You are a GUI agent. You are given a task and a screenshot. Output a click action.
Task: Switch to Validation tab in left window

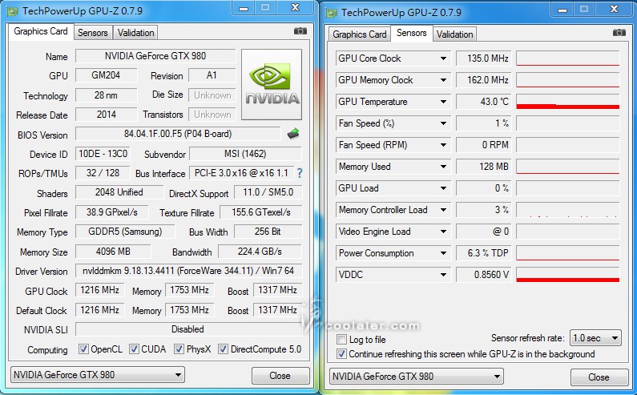(x=135, y=33)
